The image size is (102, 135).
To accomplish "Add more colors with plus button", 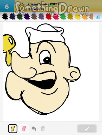I will (x=98, y=17).
